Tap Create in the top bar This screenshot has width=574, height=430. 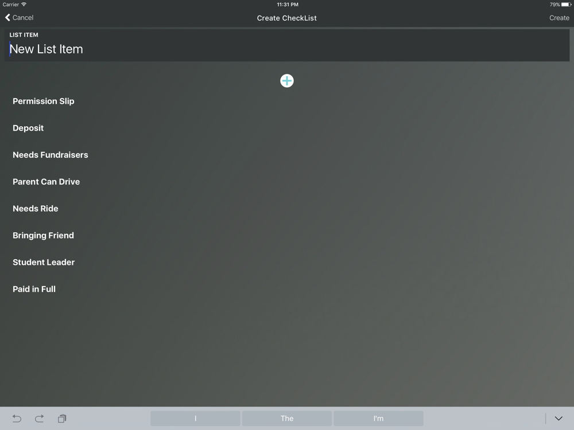pyautogui.click(x=559, y=18)
